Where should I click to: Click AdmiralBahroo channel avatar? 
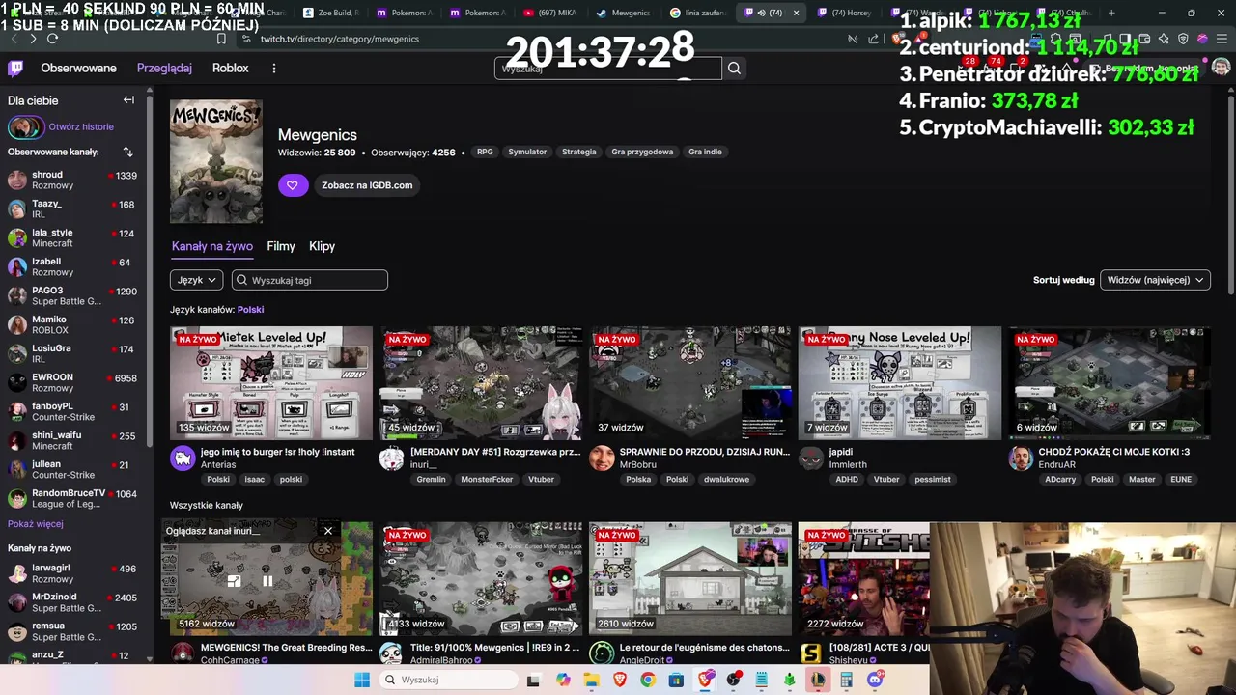[x=391, y=653]
